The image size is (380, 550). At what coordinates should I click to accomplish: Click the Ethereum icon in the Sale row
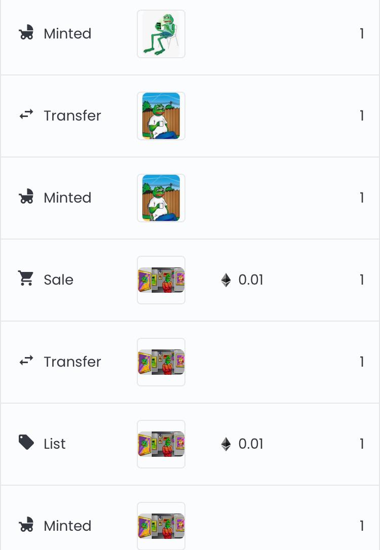226,280
